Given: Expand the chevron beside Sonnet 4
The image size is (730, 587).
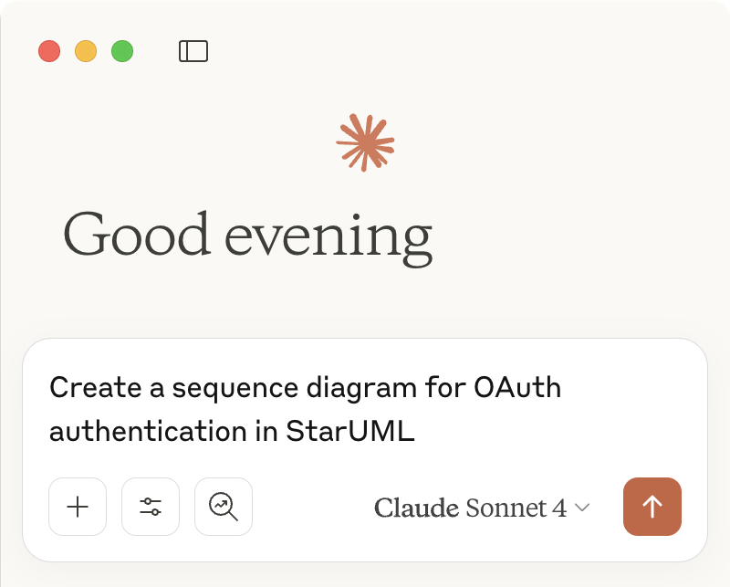Looking at the screenshot, I should tap(581, 508).
